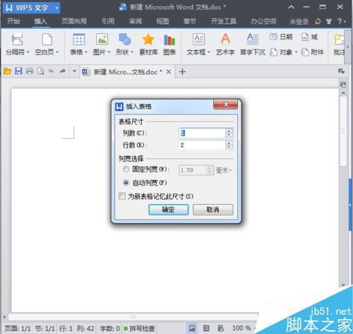Click the 行数 rows input field
The width and height of the screenshot is (353, 334).
click(202, 145)
